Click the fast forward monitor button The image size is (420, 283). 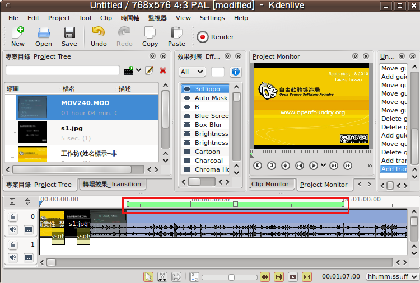coord(348,166)
